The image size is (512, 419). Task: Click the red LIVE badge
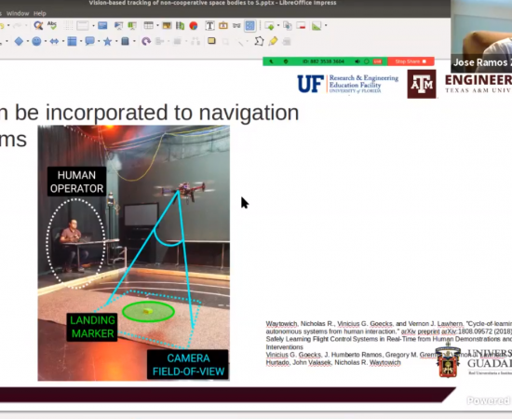tap(377, 61)
